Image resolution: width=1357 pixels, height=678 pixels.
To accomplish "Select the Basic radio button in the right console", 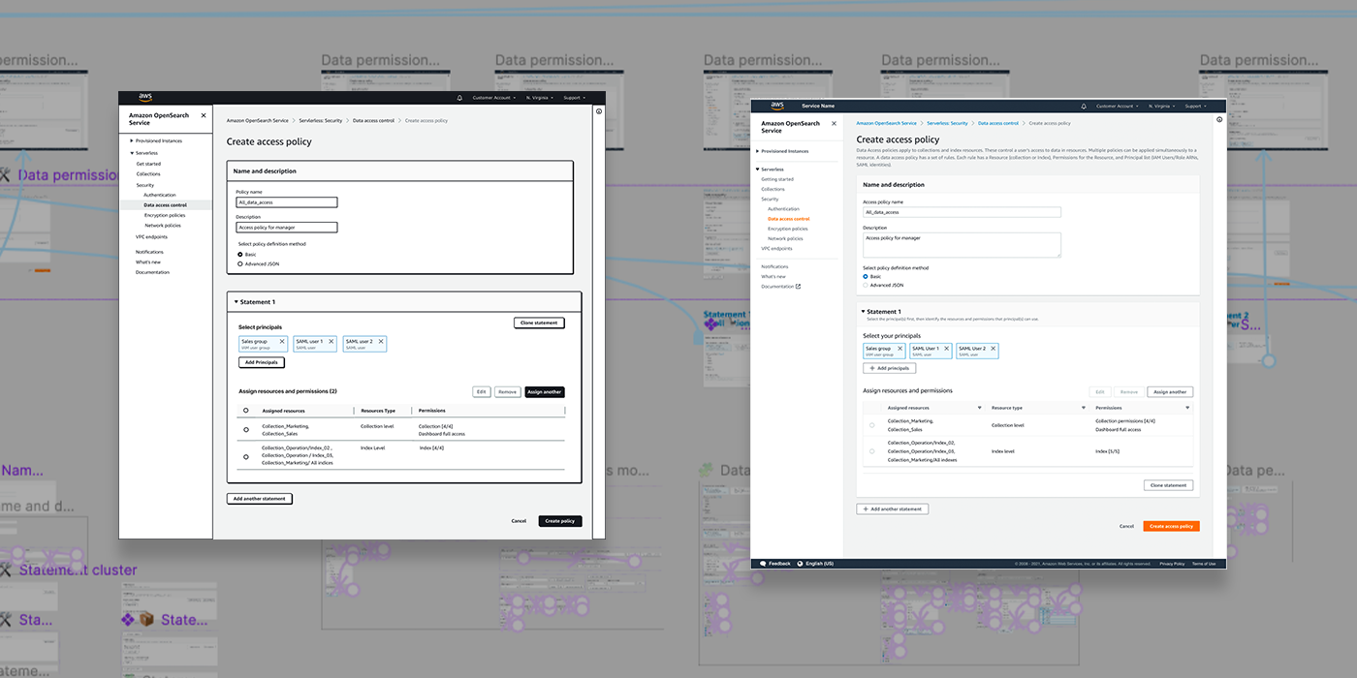I will pyautogui.click(x=866, y=276).
